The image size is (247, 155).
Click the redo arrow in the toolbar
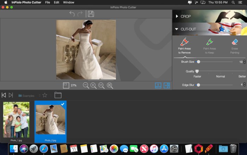80,14
